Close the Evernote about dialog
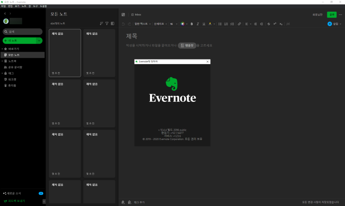Screen dimensions: 345x206 pos(208,62)
